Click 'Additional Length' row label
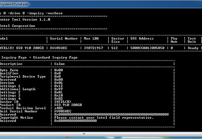Screen dimensions: 202x139 click(x=18, y=89)
